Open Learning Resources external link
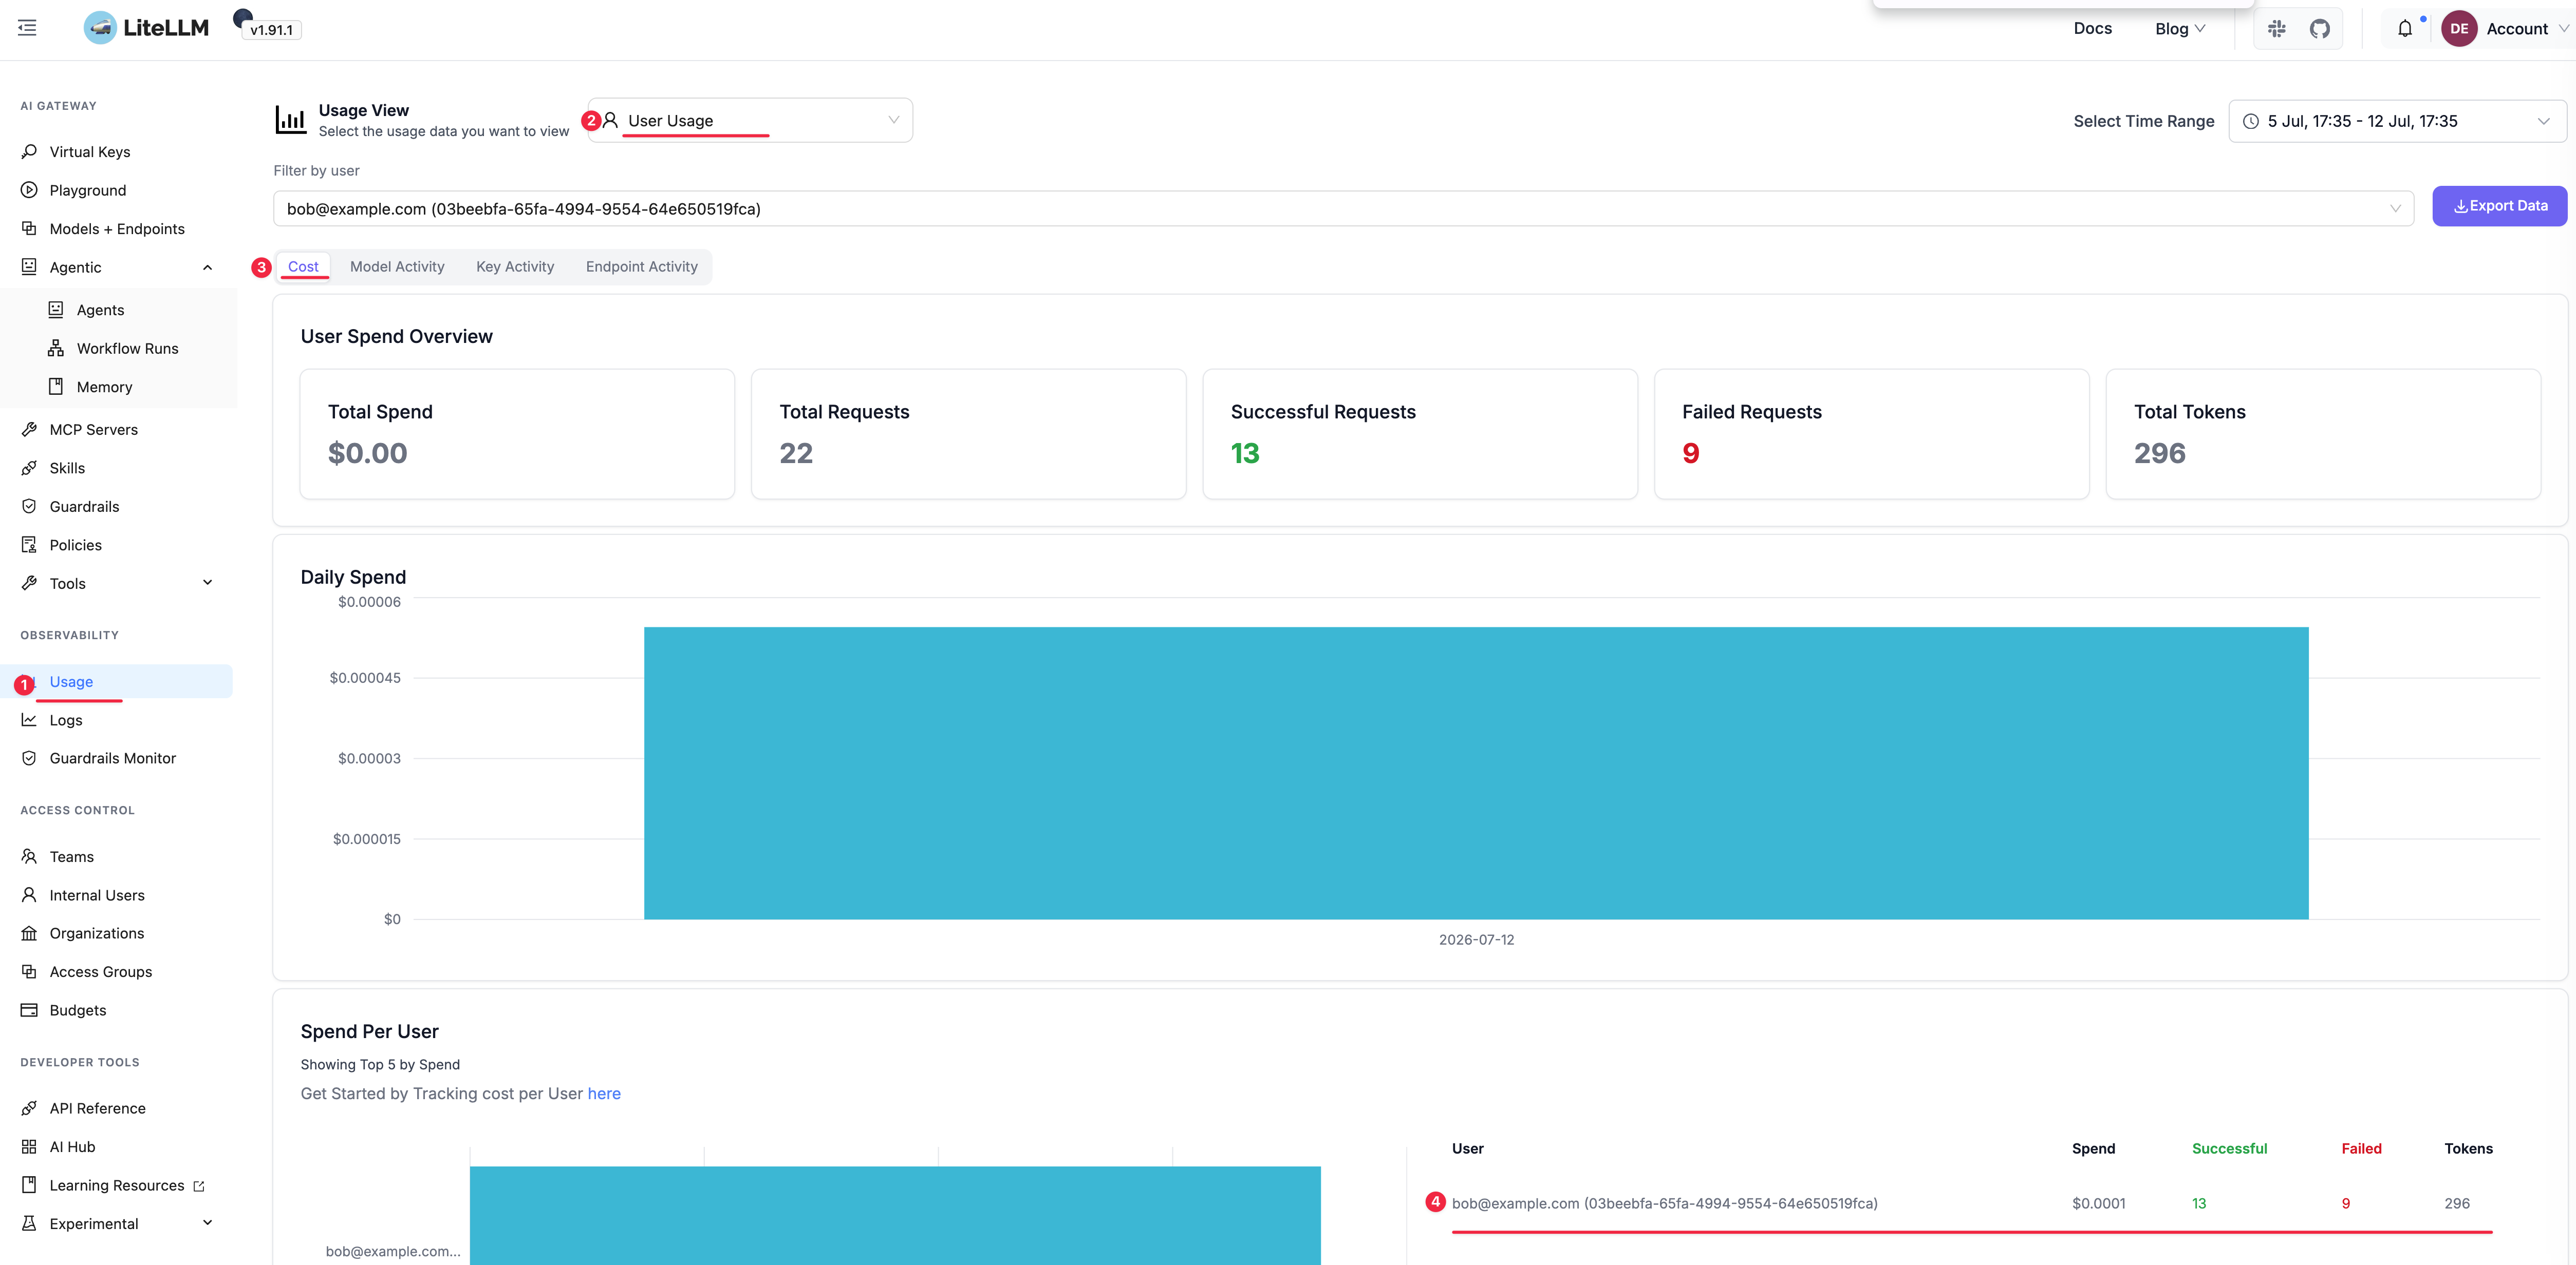This screenshot has height=1265, width=2576. click(117, 1185)
